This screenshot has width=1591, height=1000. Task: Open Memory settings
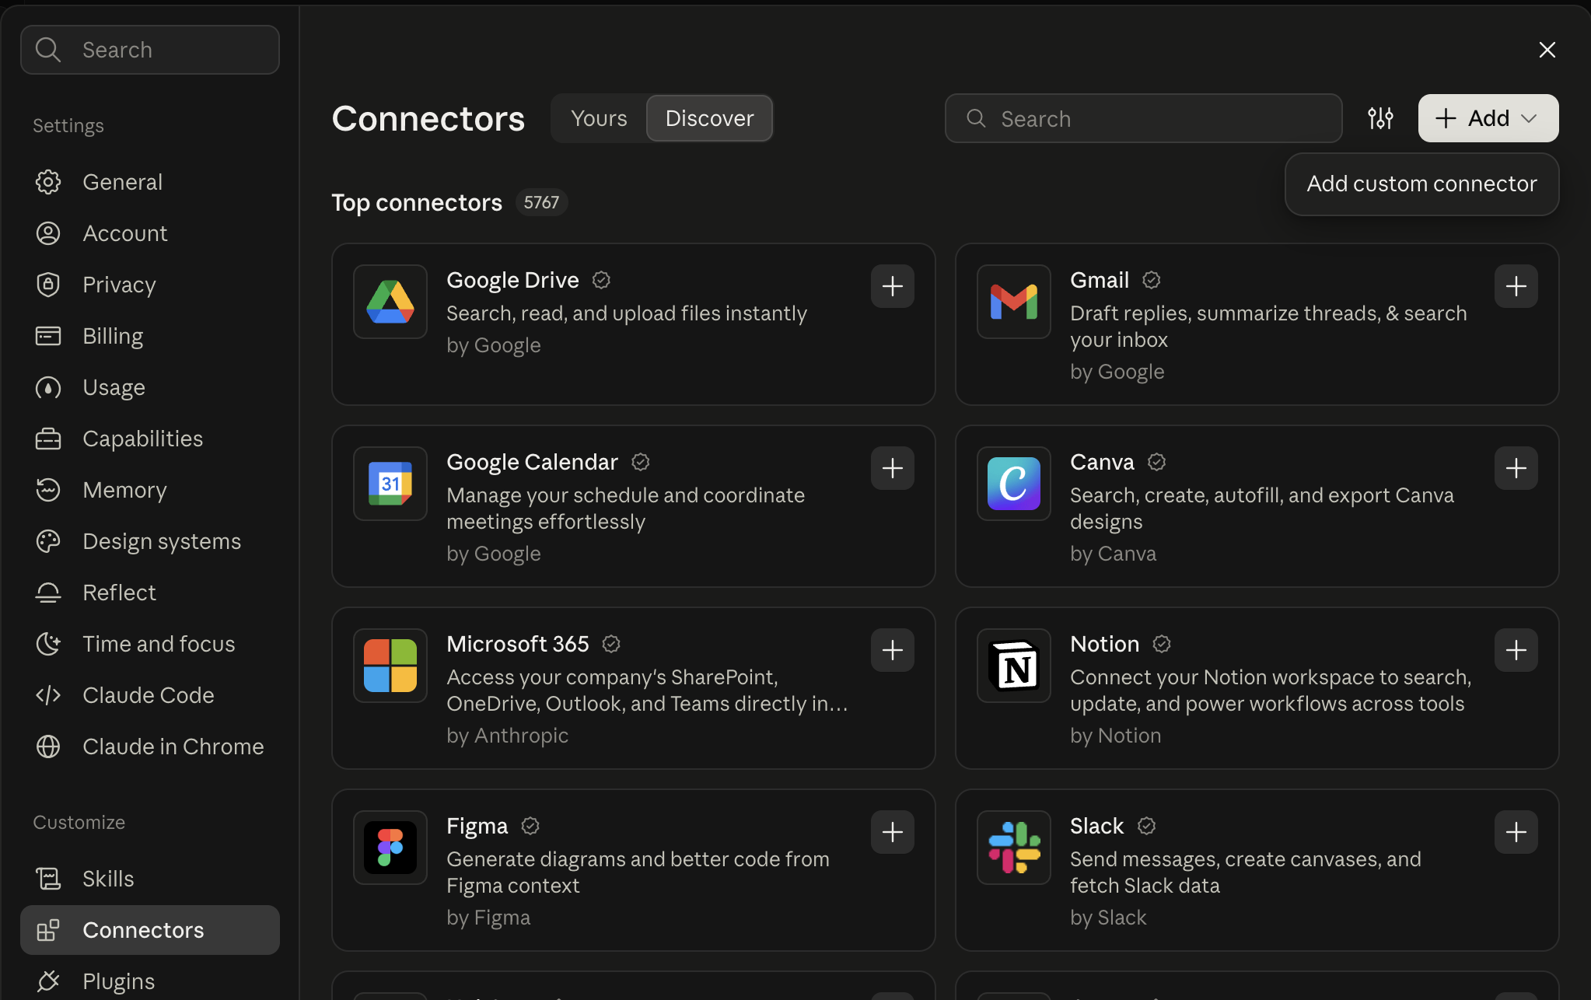[x=150, y=490]
